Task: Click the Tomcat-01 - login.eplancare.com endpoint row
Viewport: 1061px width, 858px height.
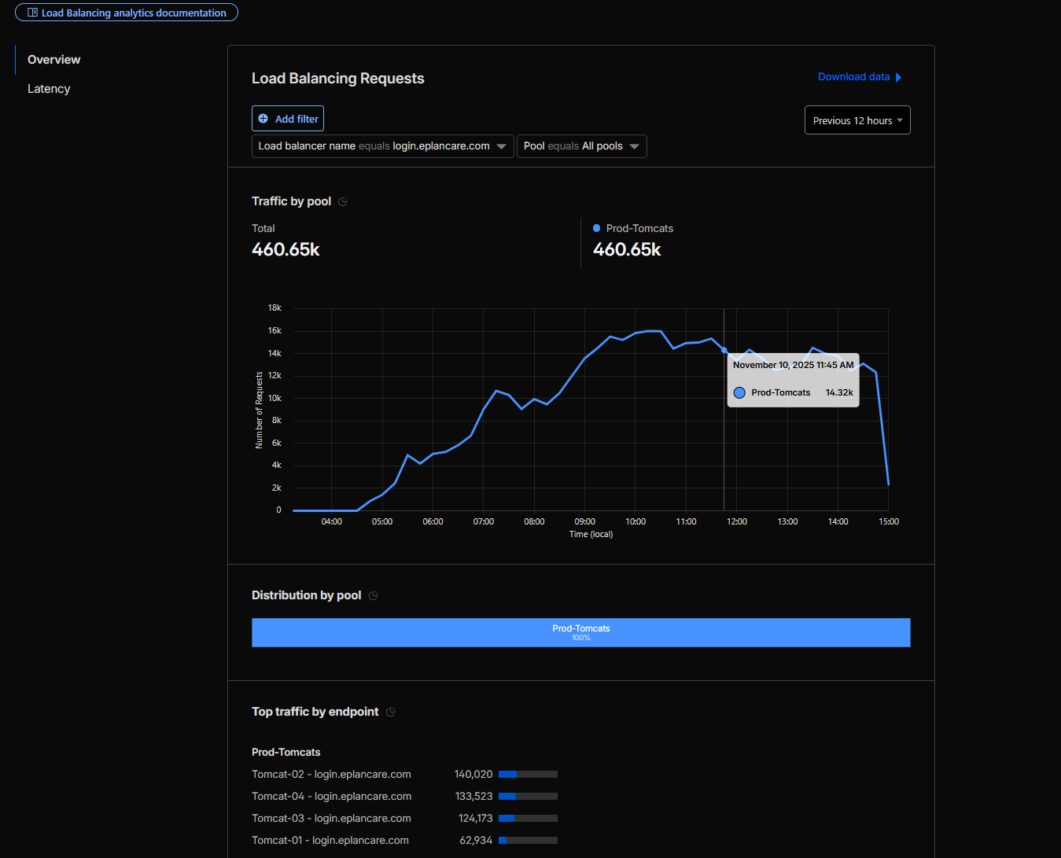Action: pos(330,841)
